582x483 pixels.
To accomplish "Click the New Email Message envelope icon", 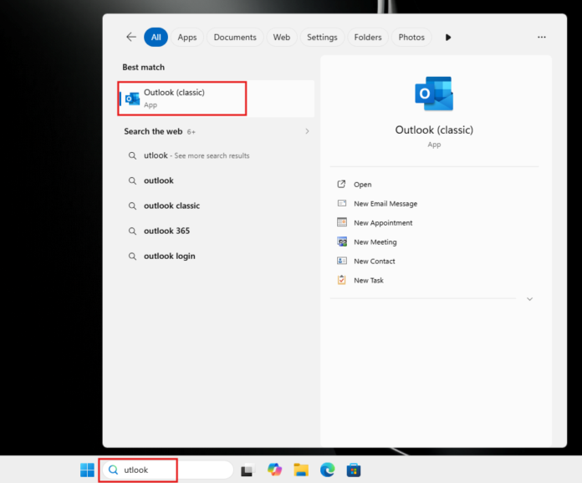I will (x=341, y=203).
